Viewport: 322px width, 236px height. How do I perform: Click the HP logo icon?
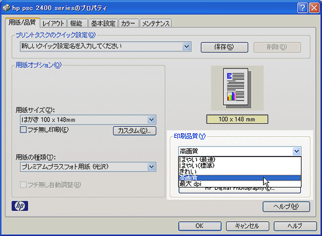(x=20, y=206)
